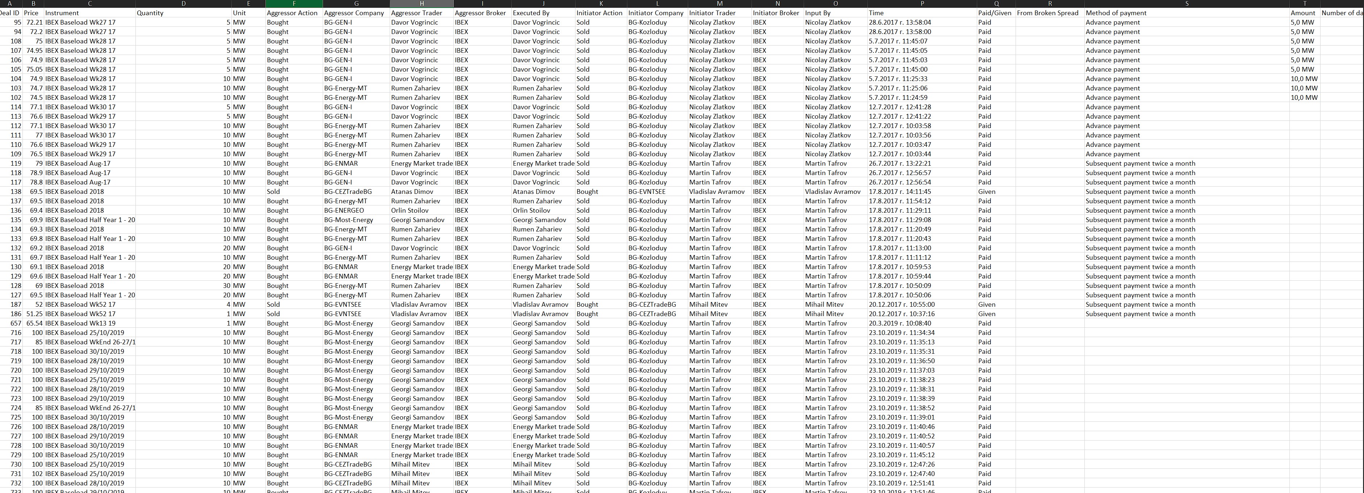Select 'Advance payment' cell in Deal 95 row
This screenshot has height=493, width=1364.
pyautogui.click(x=1187, y=22)
